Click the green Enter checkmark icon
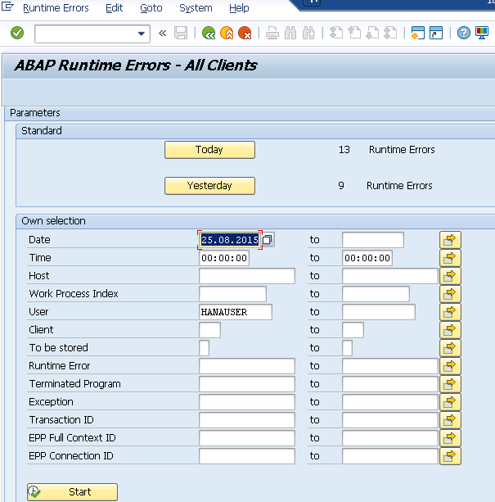This screenshot has height=502, width=495. click(17, 34)
